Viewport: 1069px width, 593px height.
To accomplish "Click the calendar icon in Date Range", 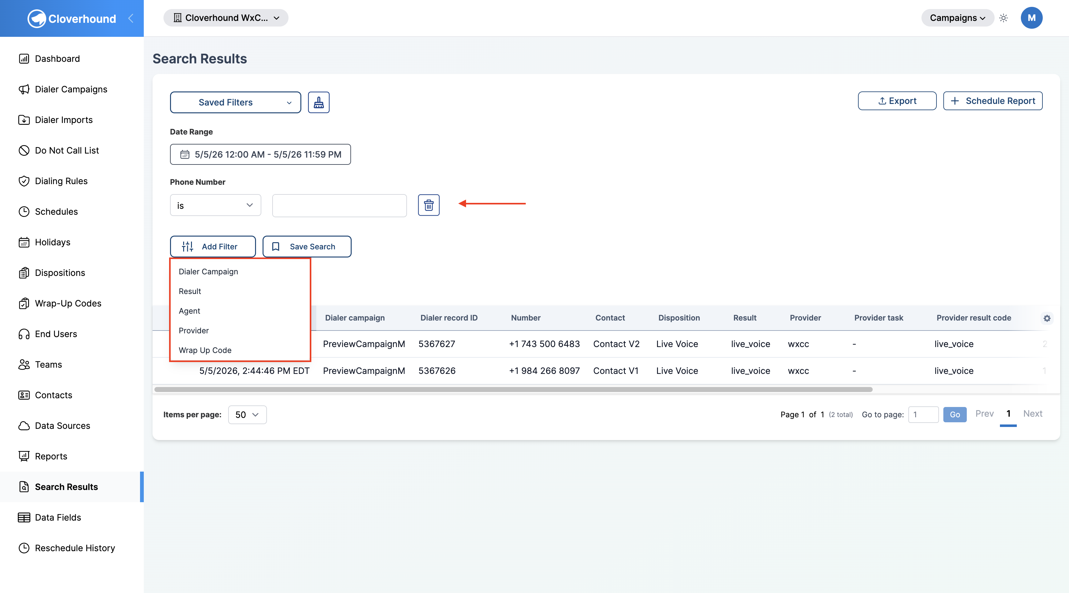I will click(185, 154).
